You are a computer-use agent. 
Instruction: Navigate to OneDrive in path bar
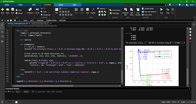point(40,20)
